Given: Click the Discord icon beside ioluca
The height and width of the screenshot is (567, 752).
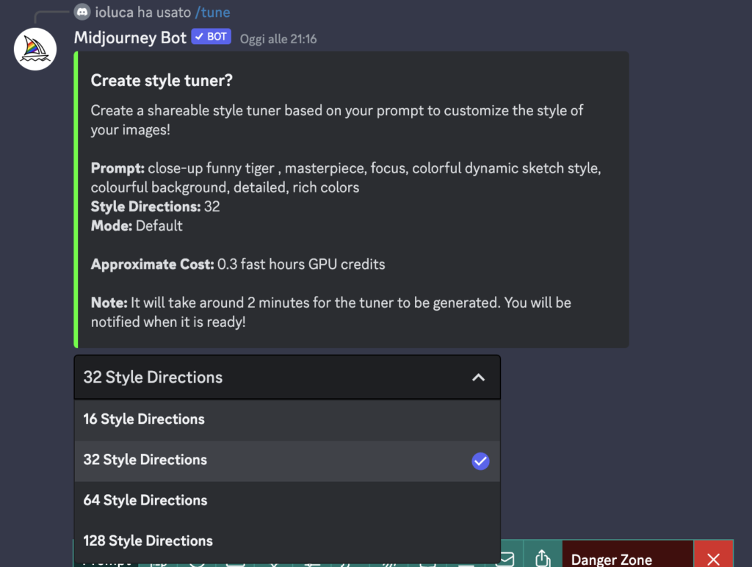Looking at the screenshot, I should click(82, 12).
